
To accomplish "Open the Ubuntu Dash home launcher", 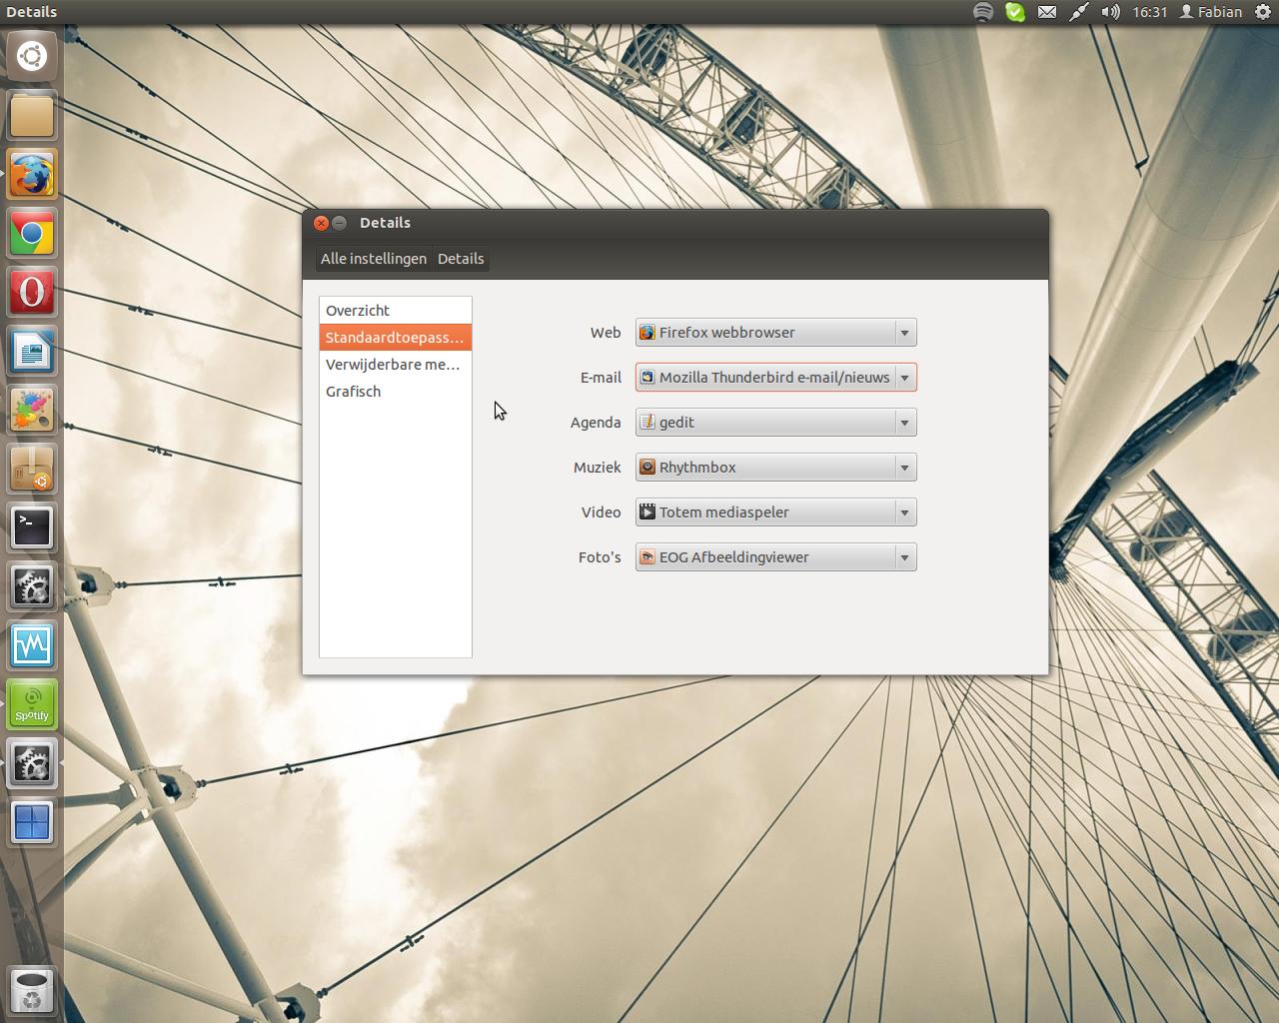I will 32,56.
